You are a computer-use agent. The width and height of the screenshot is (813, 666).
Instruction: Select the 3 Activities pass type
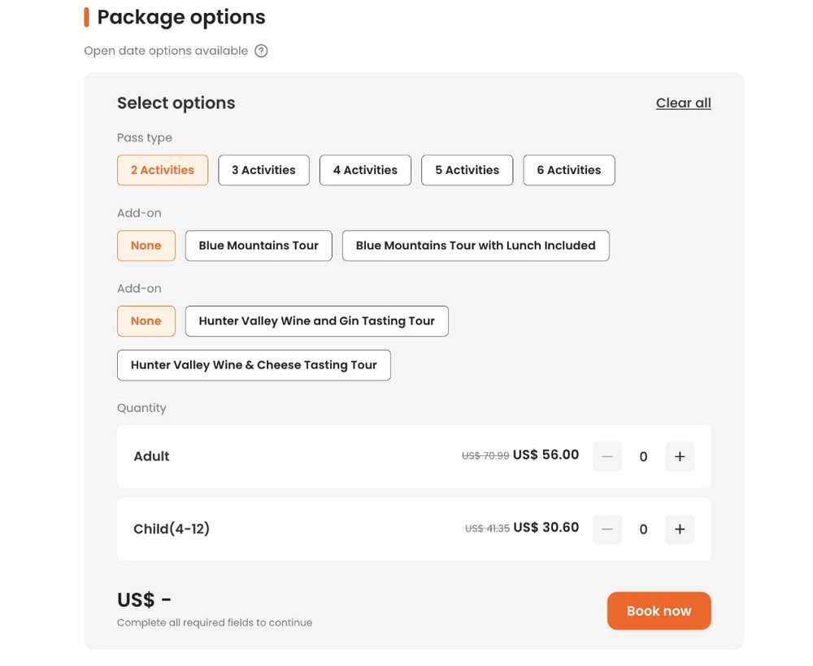point(263,170)
